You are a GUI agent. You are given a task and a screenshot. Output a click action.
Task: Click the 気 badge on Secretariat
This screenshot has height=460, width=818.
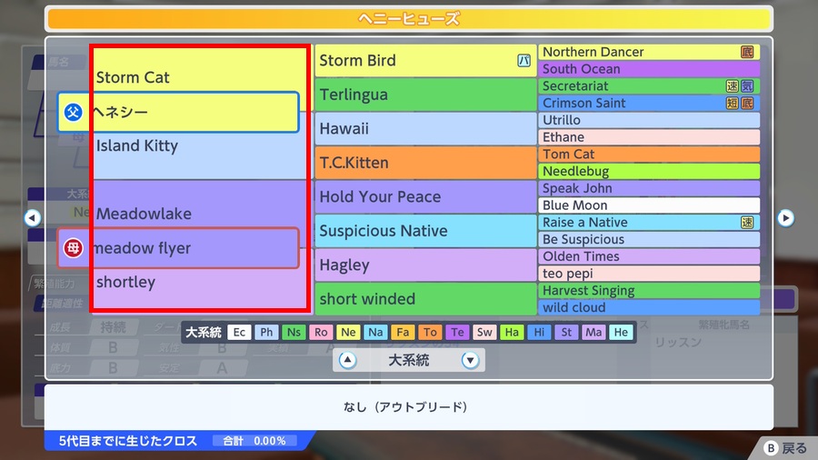tap(747, 86)
